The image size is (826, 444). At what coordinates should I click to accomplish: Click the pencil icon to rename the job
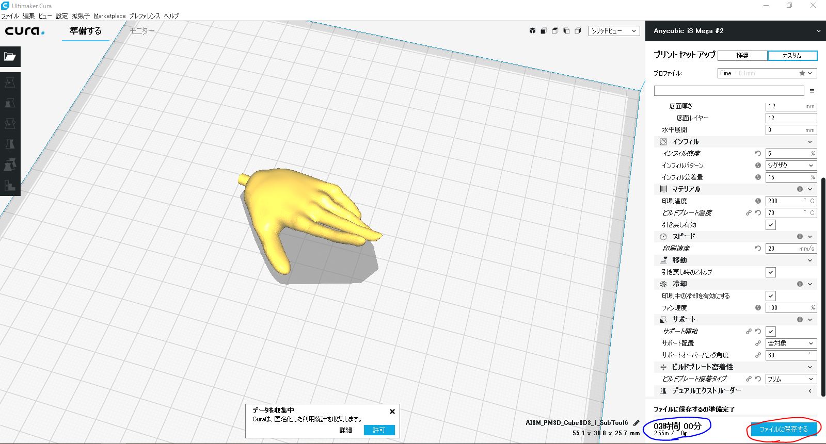pos(636,423)
